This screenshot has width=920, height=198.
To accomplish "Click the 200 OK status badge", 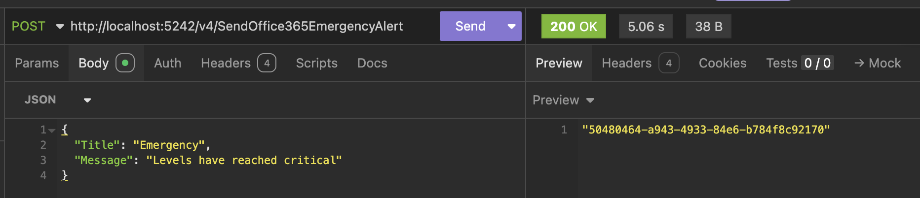I will tap(574, 26).
